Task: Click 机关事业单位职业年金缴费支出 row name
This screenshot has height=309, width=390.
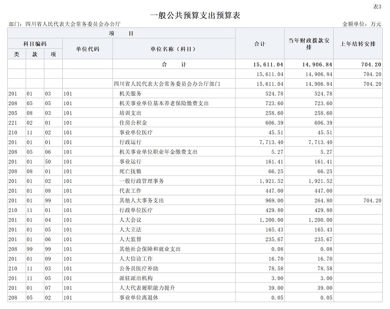Action: [158, 151]
